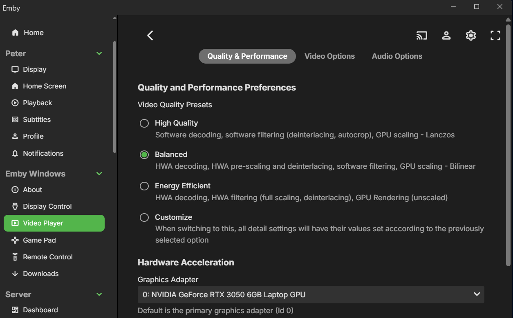
Task: Toggle fullscreen mode icon
Action: pyautogui.click(x=495, y=35)
